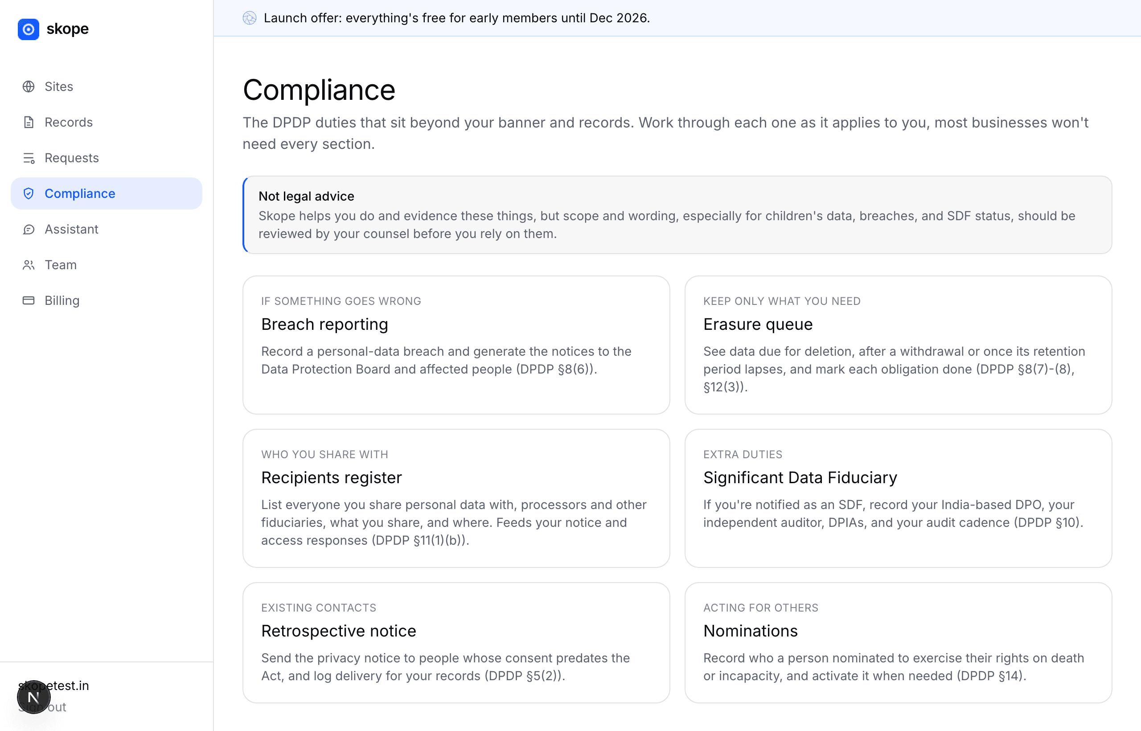Navigate to the Team page
This screenshot has width=1141, height=731.
[x=107, y=265]
